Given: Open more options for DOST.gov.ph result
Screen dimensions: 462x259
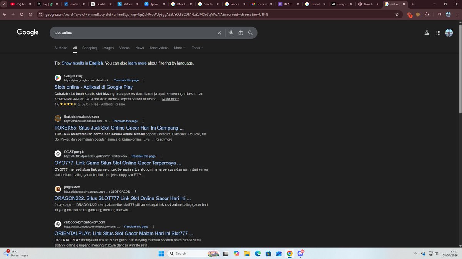Looking at the screenshot, I should click(161, 156).
